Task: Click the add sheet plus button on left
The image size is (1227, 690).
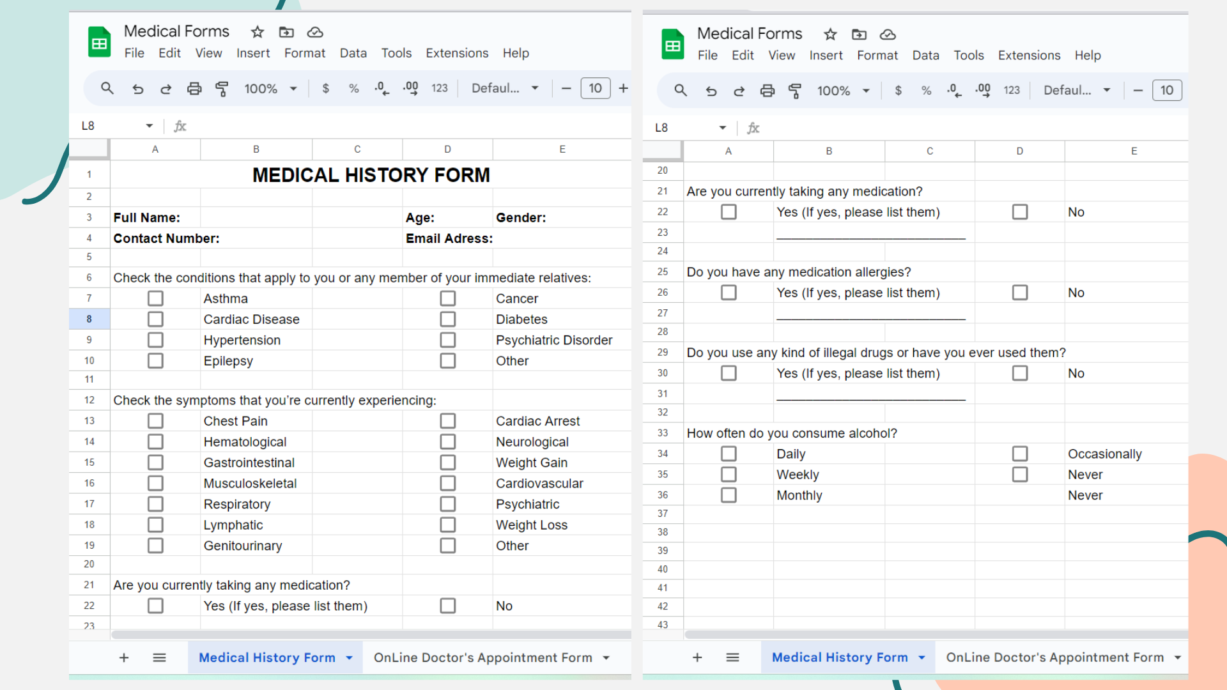Action: (x=124, y=657)
